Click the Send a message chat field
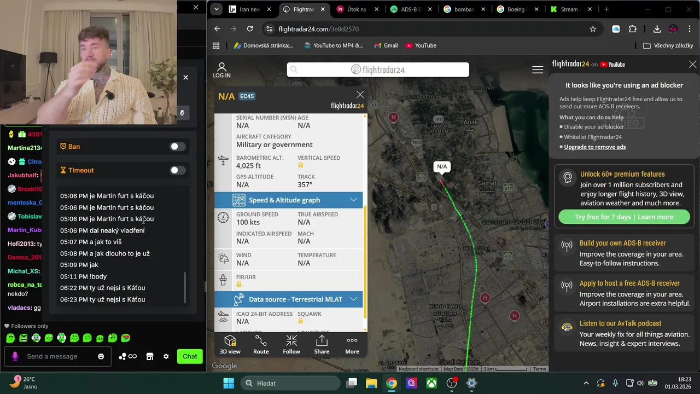Image resolution: width=700 pixels, height=394 pixels. click(59, 356)
